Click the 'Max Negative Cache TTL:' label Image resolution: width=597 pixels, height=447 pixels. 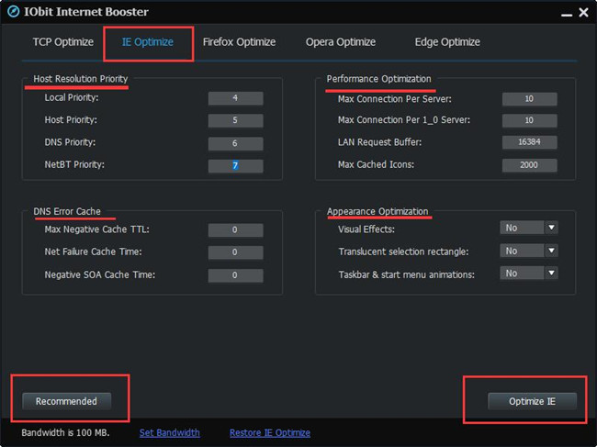(97, 229)
